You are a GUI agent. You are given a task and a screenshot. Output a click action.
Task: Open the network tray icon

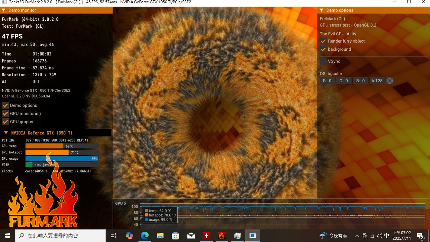[372, 236]
